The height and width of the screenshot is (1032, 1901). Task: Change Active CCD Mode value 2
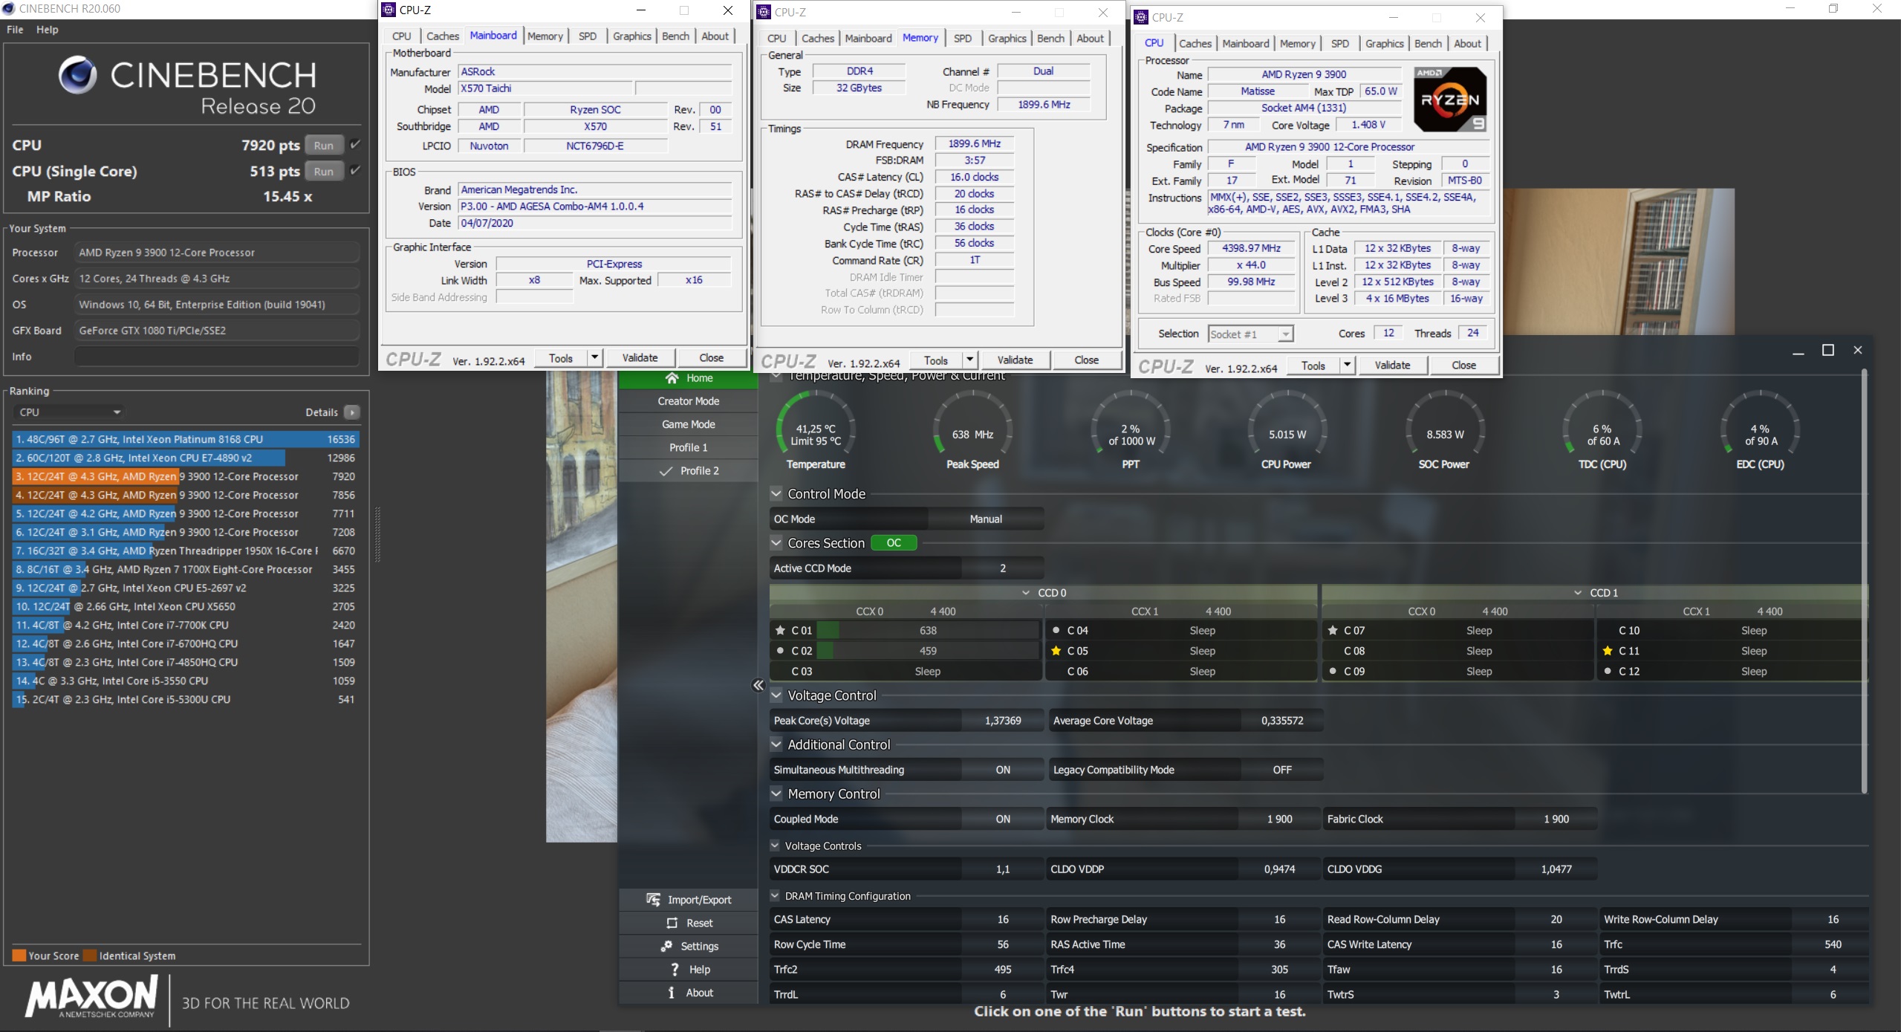click(x=1003, y=568)
